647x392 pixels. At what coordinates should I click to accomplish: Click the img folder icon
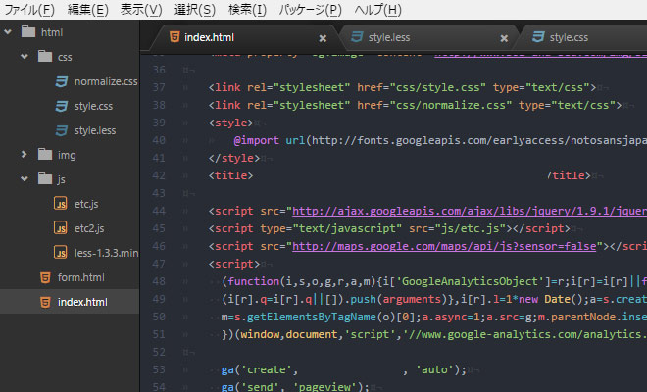pyautogui.click(x=44, y=154)
